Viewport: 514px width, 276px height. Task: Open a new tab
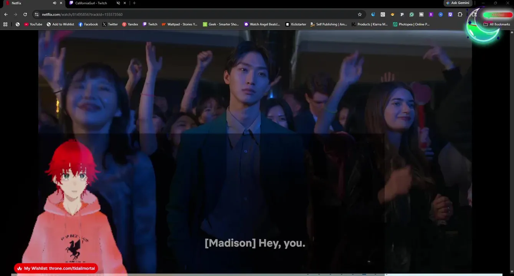[134, 3]
